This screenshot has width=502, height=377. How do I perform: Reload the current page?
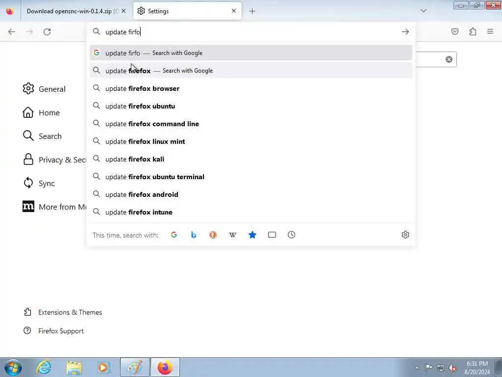(47, 32)
